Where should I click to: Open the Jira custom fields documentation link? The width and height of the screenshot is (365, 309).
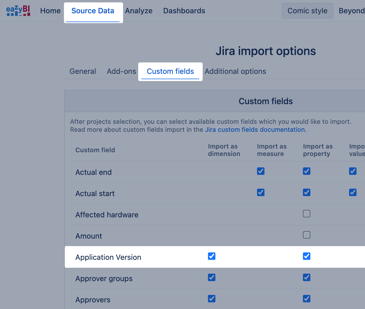tap(255, 130)
